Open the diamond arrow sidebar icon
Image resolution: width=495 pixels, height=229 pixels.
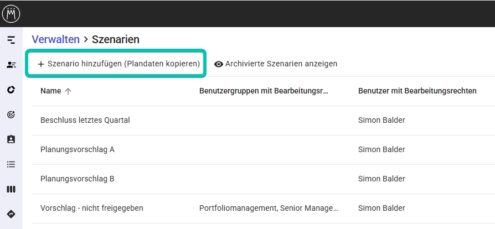[11, 214]
